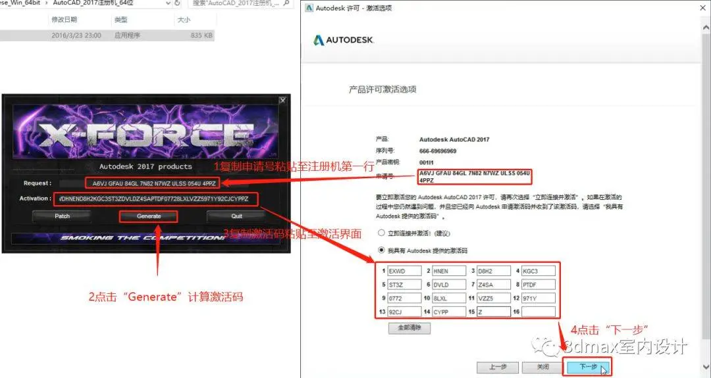
Task: Click the refresh icon in Explorer address bar
Action: [177, 3]
